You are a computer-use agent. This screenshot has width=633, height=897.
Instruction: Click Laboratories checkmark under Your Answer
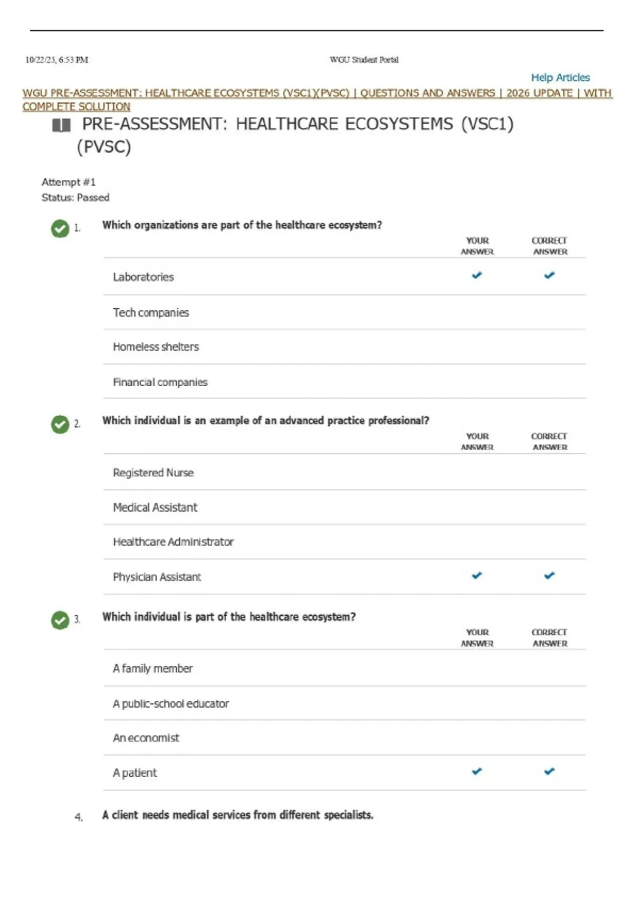pyautogui.click(x=477, y=275)
